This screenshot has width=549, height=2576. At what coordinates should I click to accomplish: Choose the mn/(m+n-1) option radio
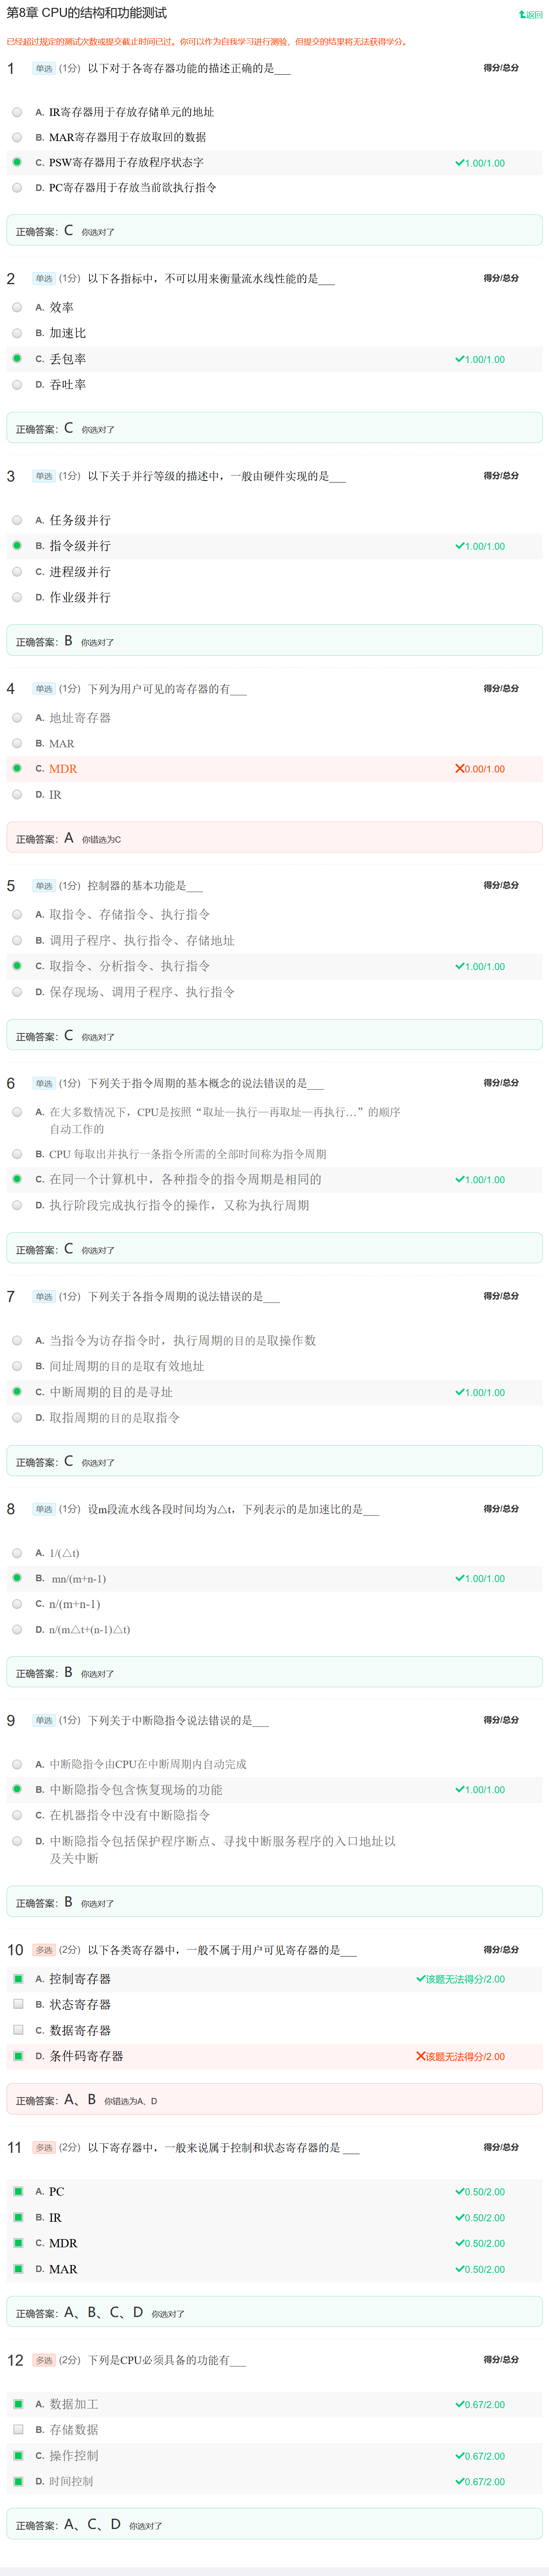click(x=17, y=1578)
